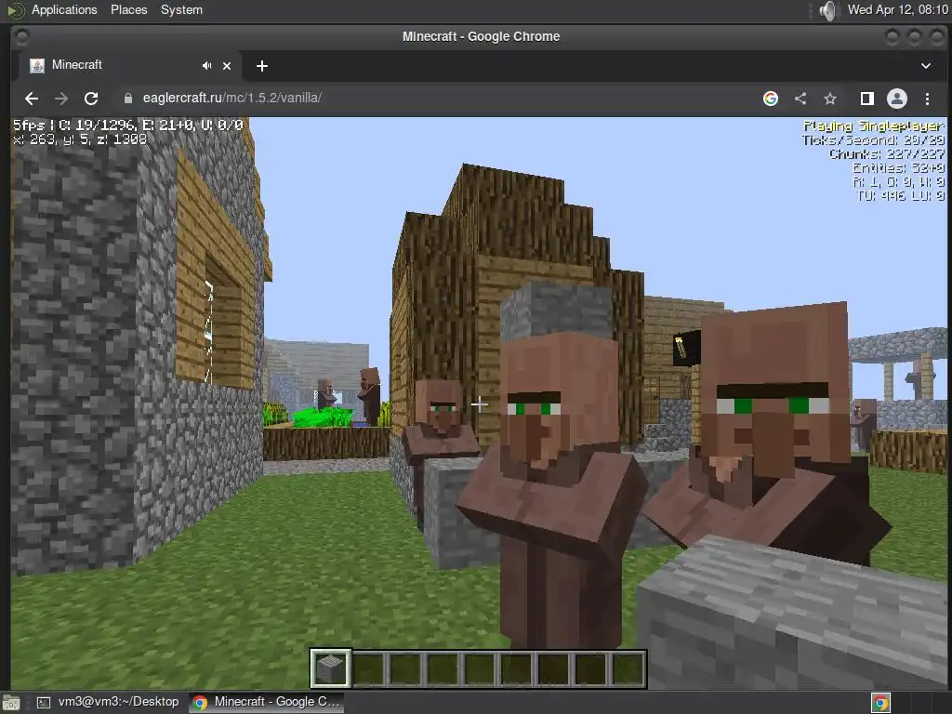View site information via the lock icon
This screenshot has width=952, height=714.
[x=128, y=99]
